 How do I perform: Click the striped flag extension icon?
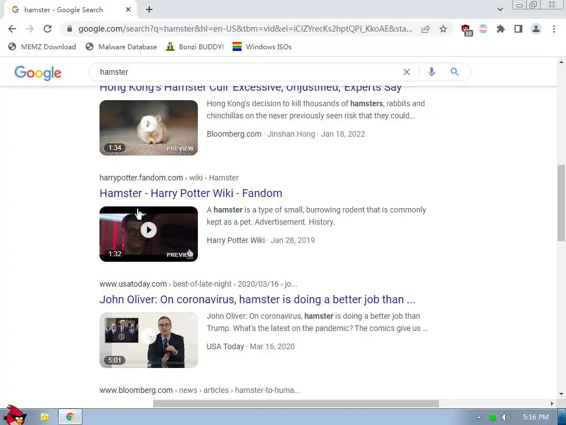483,29
